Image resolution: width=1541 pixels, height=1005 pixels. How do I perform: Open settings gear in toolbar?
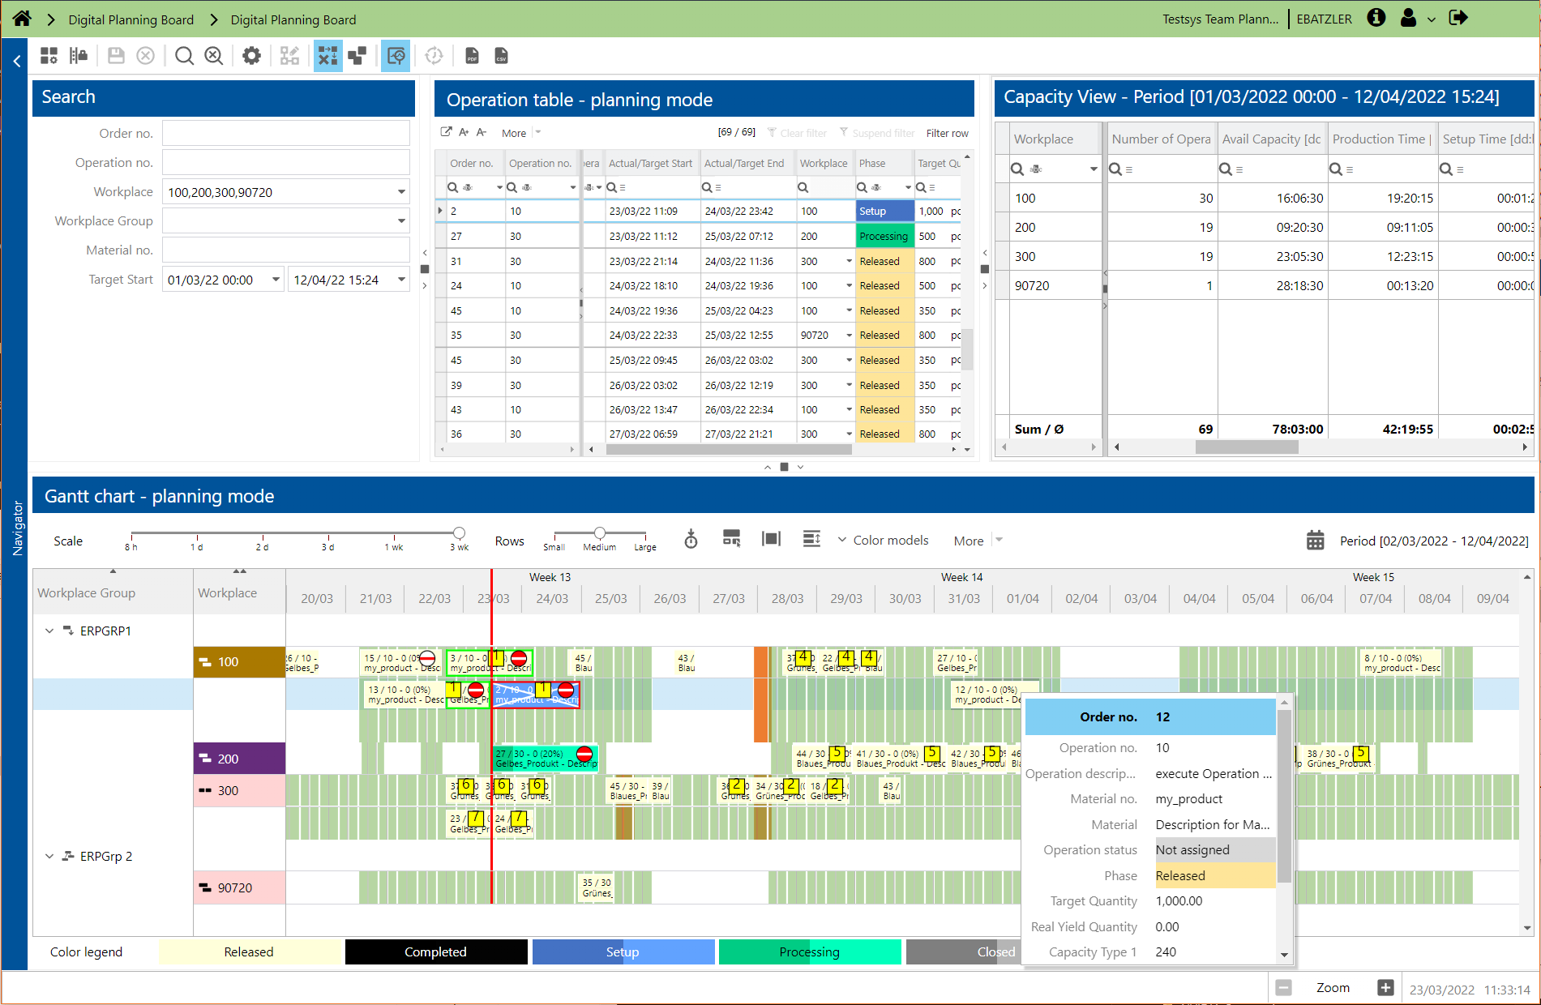(251, 56)
